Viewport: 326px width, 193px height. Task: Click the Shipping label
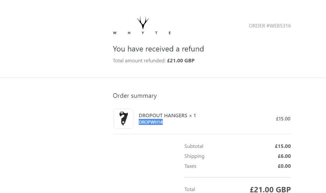[x=194, y=156]
